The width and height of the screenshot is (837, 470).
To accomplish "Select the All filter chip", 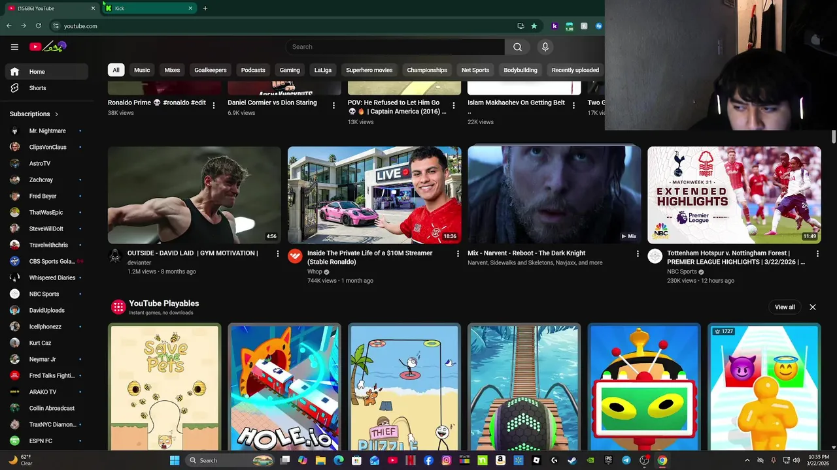I will click(116, 70).
